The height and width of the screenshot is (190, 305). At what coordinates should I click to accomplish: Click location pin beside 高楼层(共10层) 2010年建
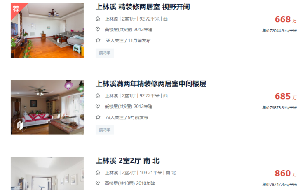[98, 183]
